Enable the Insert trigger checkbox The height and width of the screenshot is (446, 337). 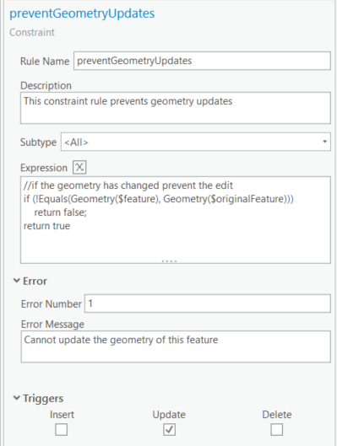click(62, 429)
